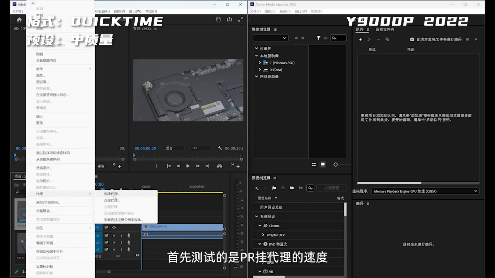The height and width of the screenshot is (278, 495).
Task: Select 代理 entry in context menu
Action: (60, 194)
